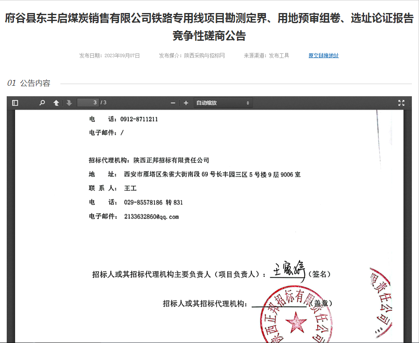The width and height of the screenshot is (419, 343).
Task: Click the 电子邮件：/ line
Action: [x=107, y=132]
